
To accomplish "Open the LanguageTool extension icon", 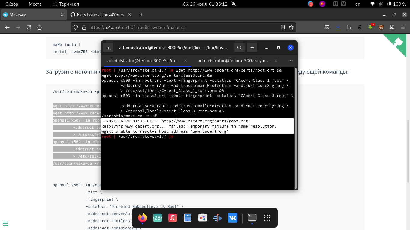I will [x=392, y=27].
